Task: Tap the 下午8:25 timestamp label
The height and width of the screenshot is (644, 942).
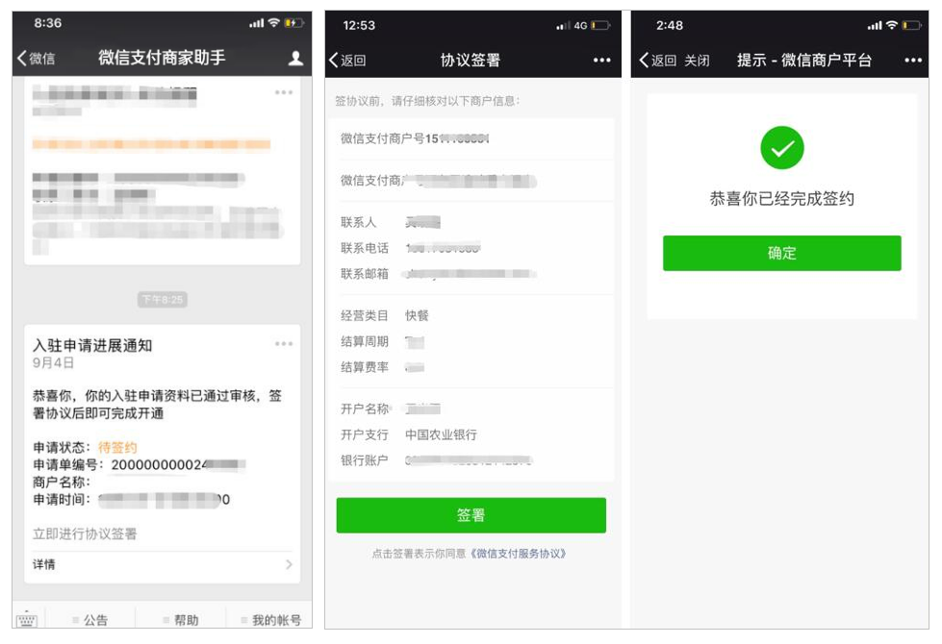Action: point(163,300)
